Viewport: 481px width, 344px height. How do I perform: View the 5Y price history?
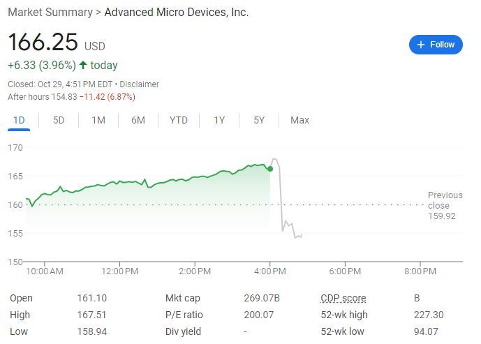pos(259,120)
